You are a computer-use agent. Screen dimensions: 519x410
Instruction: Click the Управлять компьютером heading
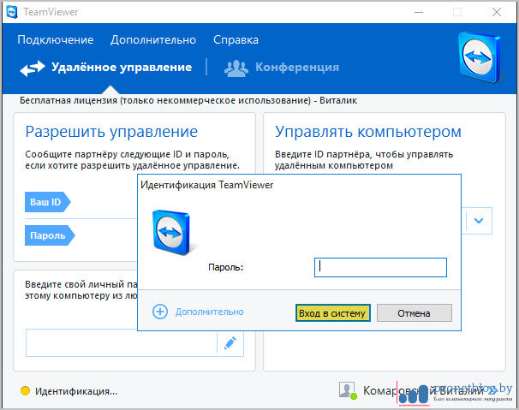[368, 132]
